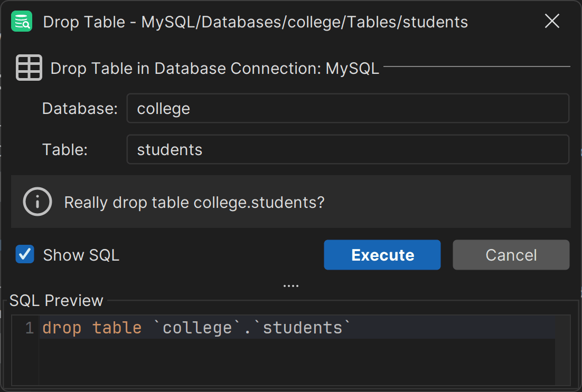Click the 'Table:' label
This screenshot has width=582, height=392.
click(x=65, y=150)
